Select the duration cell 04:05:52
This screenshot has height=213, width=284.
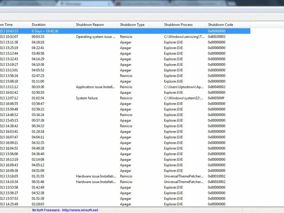click(38, 70)
